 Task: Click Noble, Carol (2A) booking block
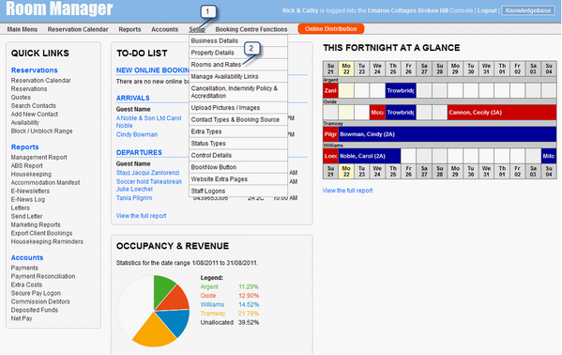[370, 156]
